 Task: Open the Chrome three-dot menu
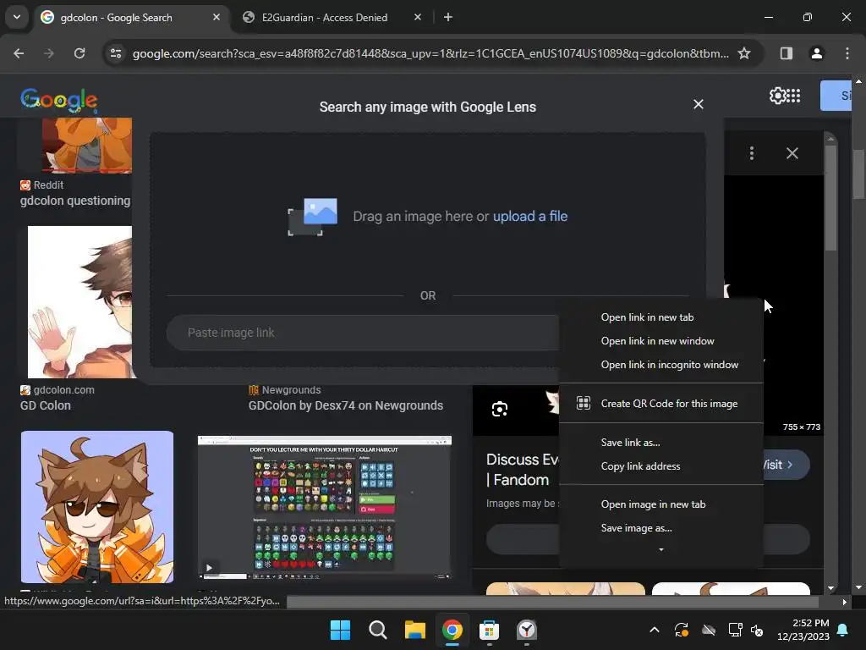[847, 53]
